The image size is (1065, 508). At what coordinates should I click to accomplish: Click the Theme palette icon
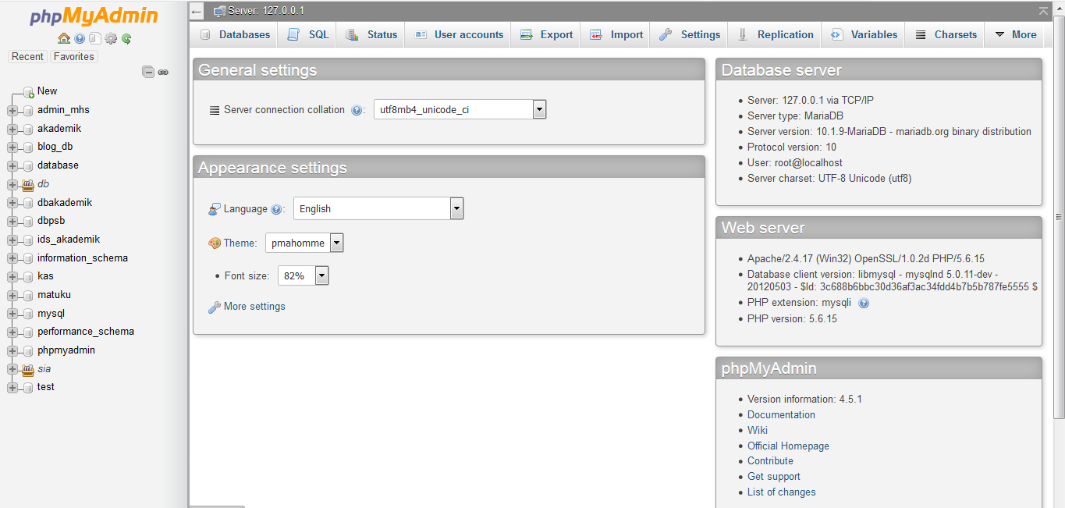tap(215, 243)
